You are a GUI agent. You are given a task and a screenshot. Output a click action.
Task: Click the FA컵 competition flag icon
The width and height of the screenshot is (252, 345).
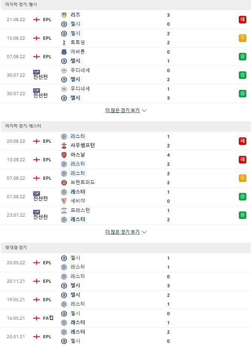[x=37, y=318]
